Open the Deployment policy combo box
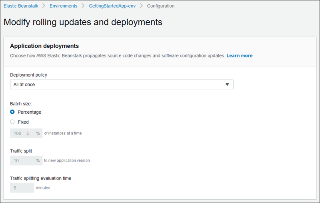 tap(121, 85)
